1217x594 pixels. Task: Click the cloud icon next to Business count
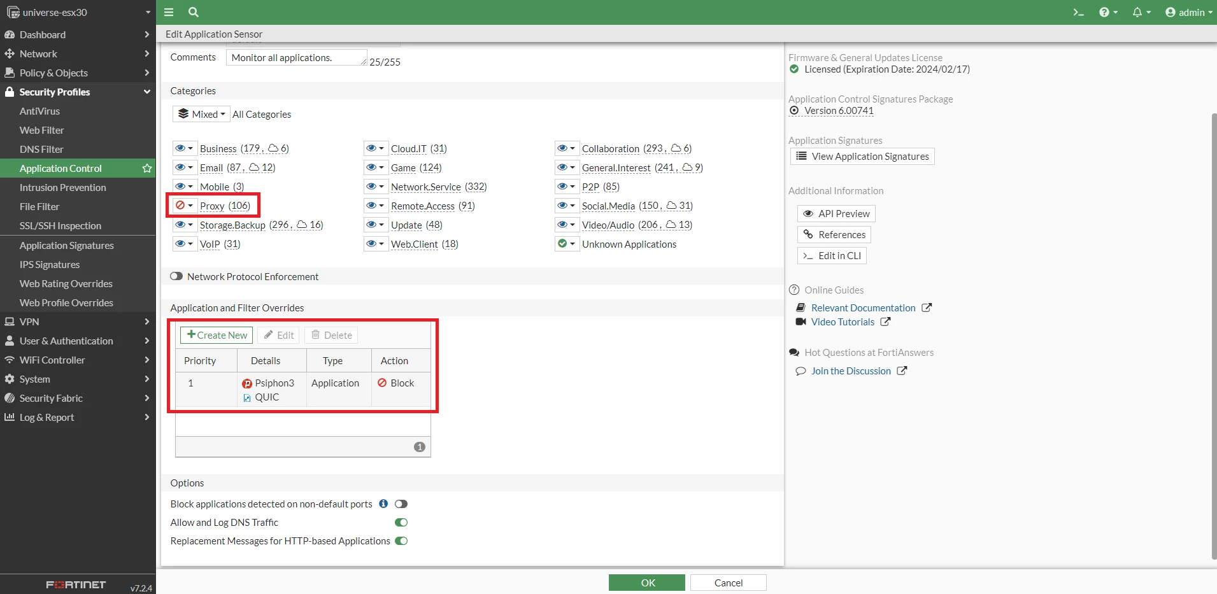point(273,148)
